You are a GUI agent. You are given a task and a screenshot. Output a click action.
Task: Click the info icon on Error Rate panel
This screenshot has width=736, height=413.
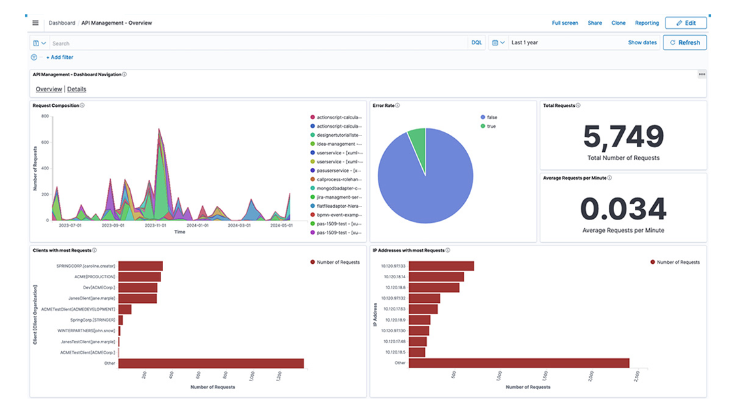397,106
